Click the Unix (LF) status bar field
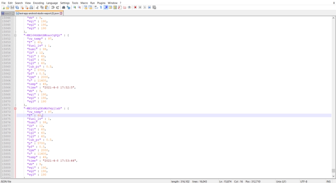 coord(281,181)
